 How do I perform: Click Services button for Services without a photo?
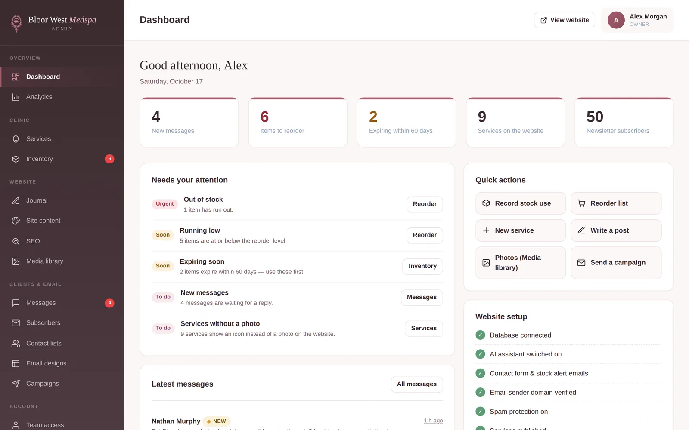(x=424, y=328)
